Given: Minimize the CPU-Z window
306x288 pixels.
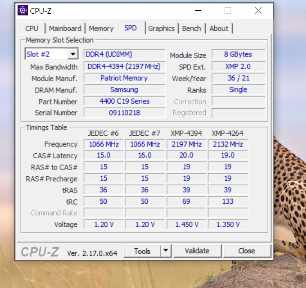Looking at the screenshot, I should pos(198,11).
